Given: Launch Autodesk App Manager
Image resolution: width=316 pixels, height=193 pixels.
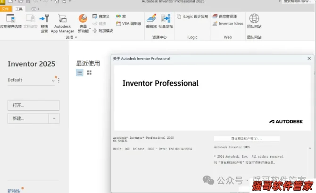Looking at the screenshot, I should click(x=62, y=24).
